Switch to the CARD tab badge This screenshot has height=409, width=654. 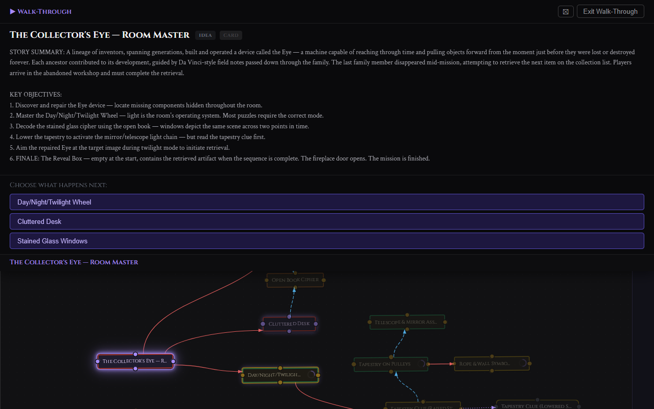point(231,35)
